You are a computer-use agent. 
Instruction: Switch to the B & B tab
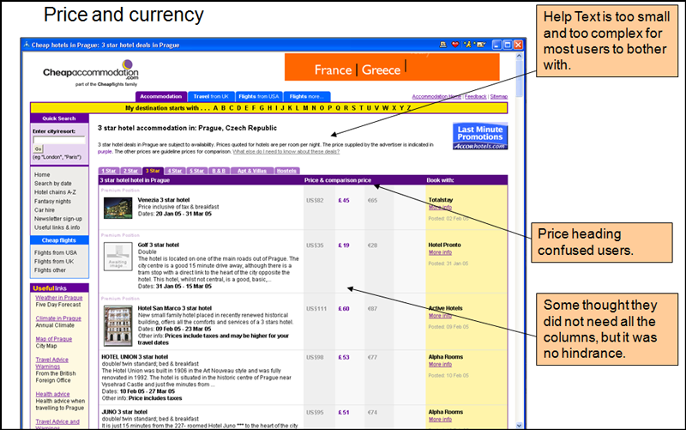click(219, 171)
